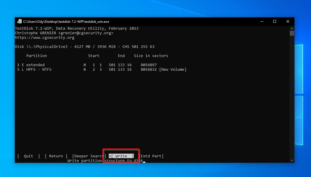Minimize the TestDisk console window
This screenshot has height=177, width=311.
(262, 21)
